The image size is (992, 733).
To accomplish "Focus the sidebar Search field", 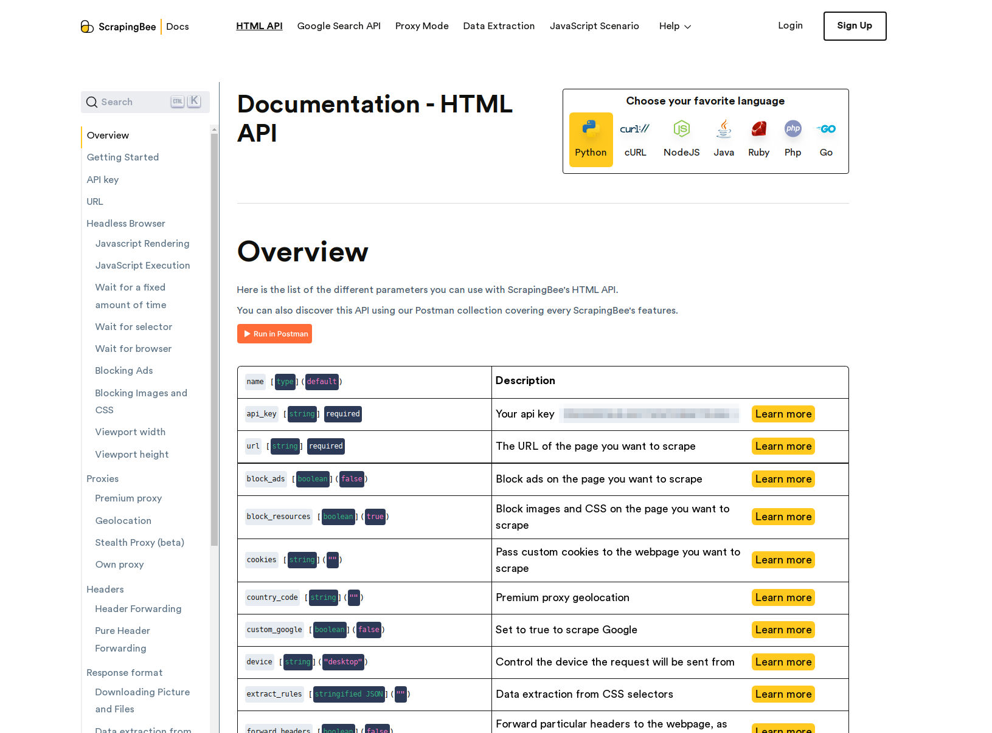I will coord(145,102).
